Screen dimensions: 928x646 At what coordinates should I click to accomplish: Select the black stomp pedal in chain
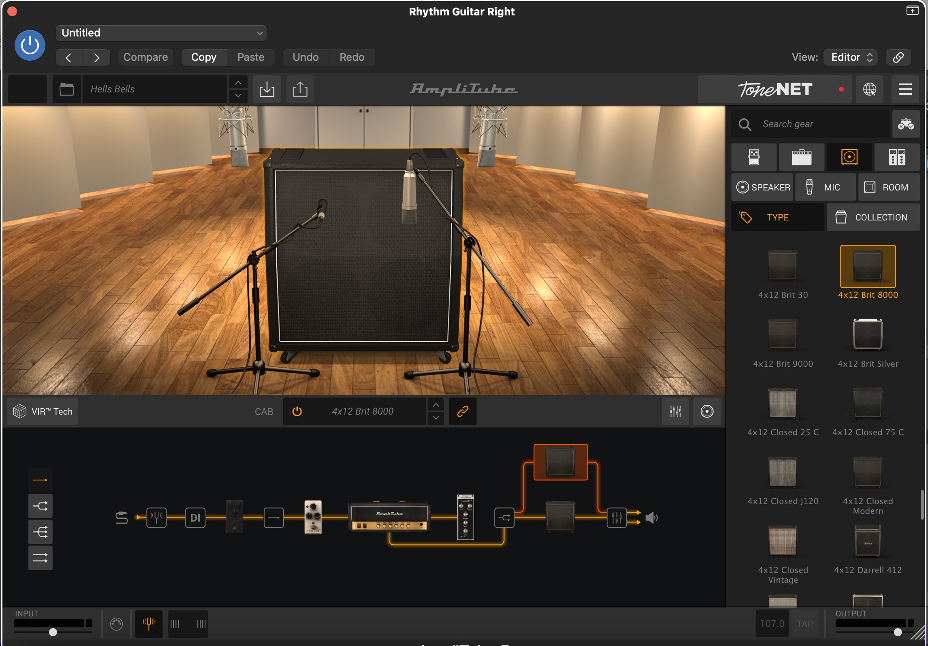click(234, 517)
